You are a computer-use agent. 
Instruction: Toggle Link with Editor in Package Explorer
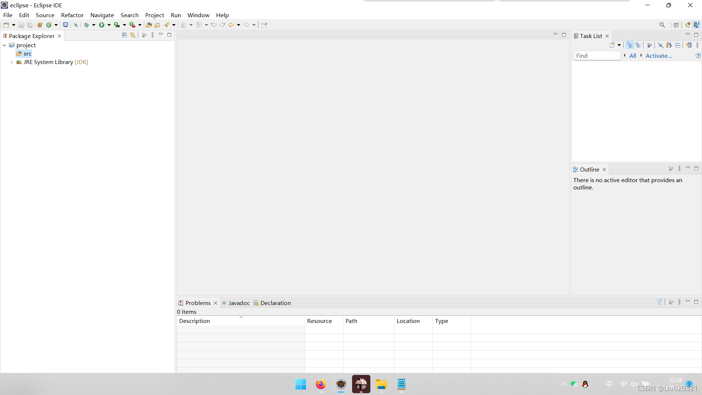(x=133, y=35)
